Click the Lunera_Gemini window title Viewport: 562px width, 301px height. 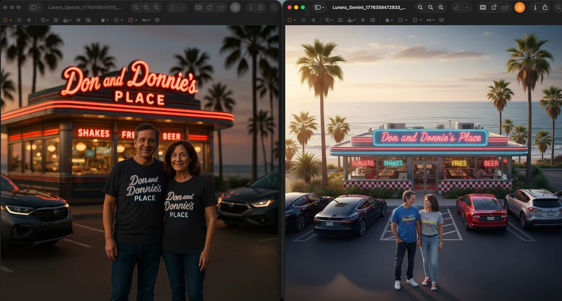click(369, 7)
